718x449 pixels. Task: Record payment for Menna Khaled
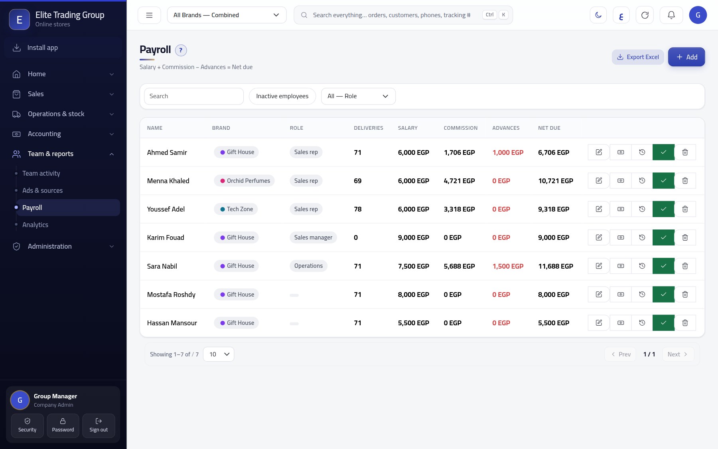[621, 181]
